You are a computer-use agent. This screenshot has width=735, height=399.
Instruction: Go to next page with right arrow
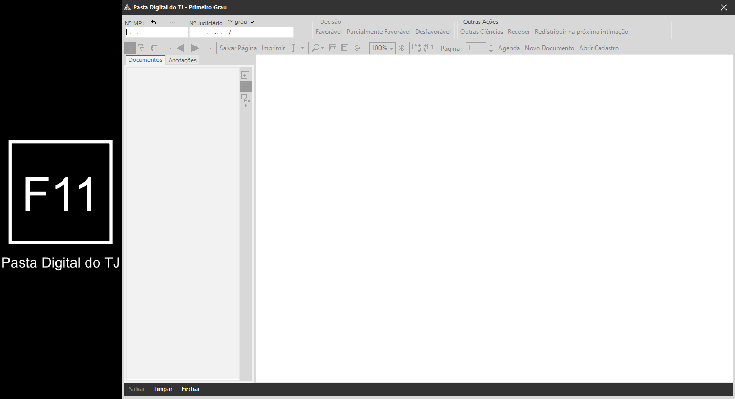[x=195, y=48]
